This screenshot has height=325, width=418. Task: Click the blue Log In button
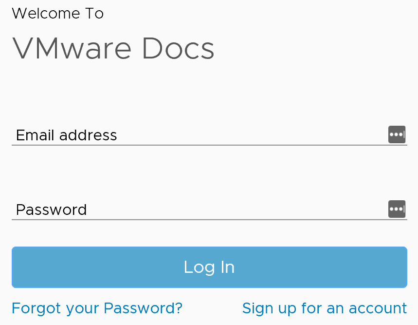209,267
